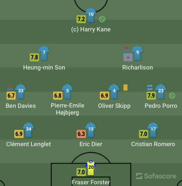Select Pedro Porro's 7.9 rating badge
This screenshot has height=186, width=182.
(151, 96)
